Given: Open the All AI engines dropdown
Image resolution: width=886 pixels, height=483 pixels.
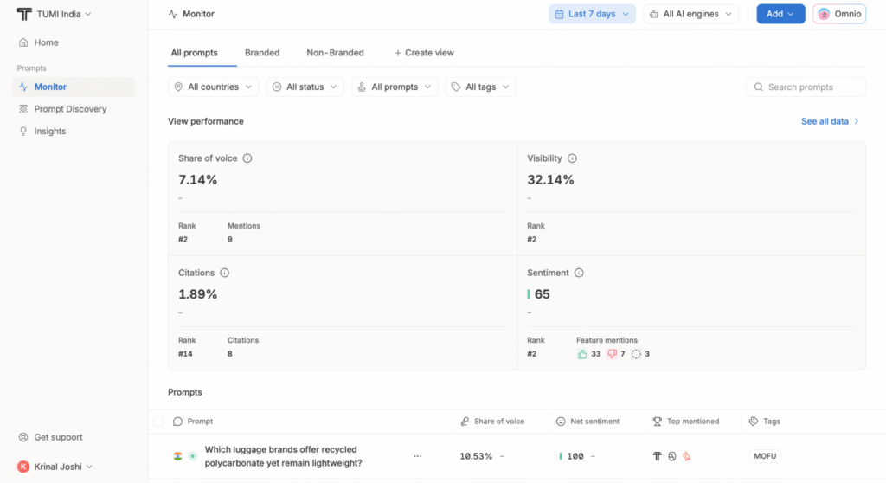Looking at the screenshot, I should 690,14.
